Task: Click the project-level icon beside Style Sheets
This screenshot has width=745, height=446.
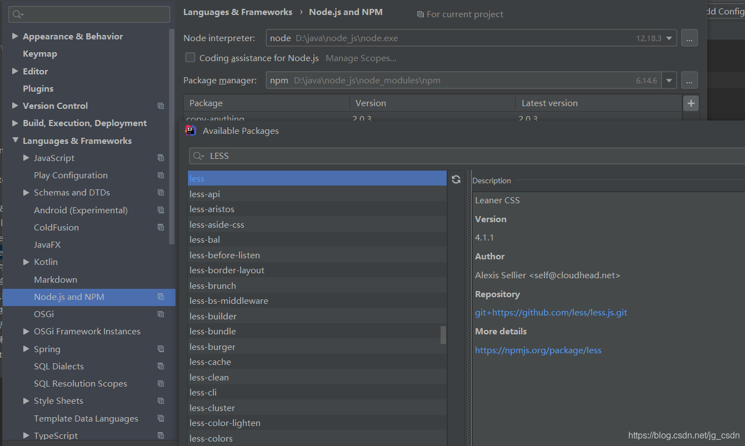Action: point(161,401)
